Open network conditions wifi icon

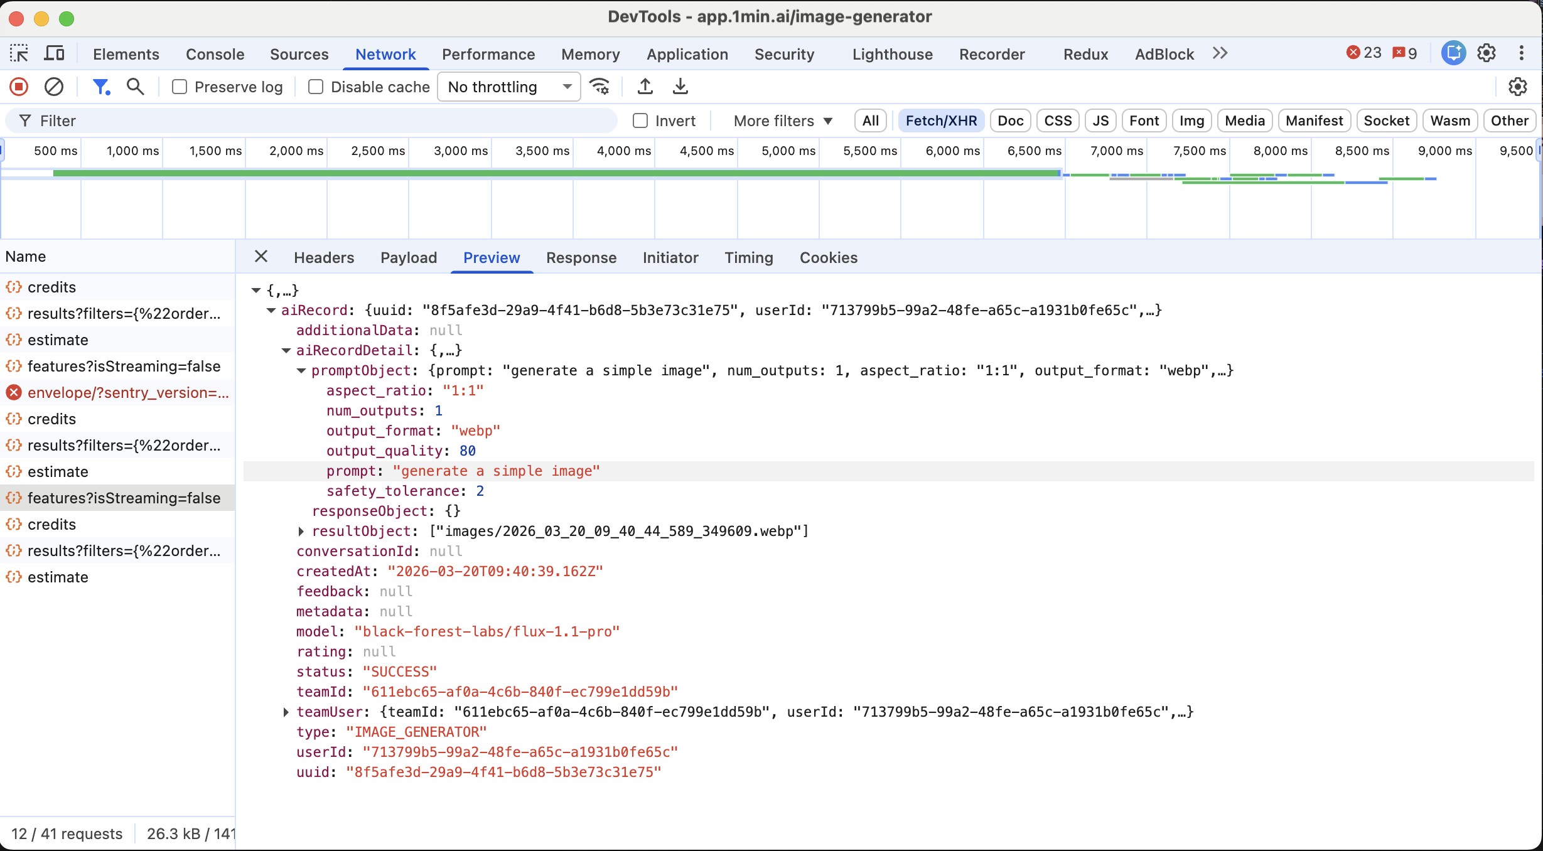[x=600, y=87]
